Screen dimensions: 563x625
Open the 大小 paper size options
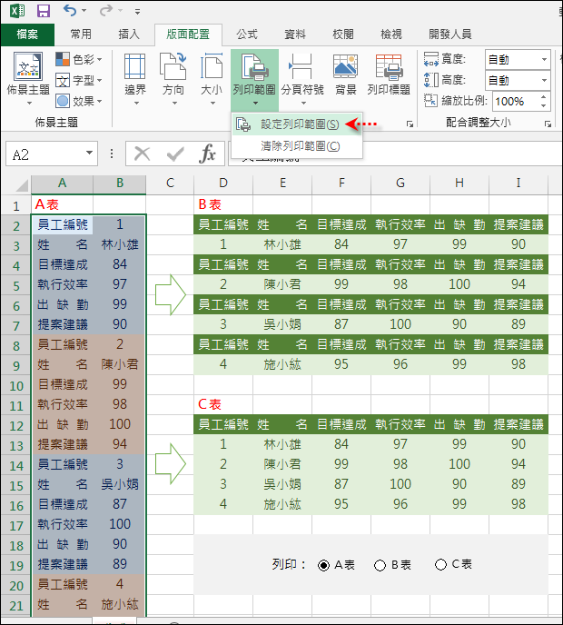212,79
